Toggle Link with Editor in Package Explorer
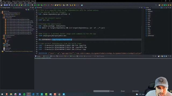The width and height of the screenshot is (172, 96). pos(28,10)
